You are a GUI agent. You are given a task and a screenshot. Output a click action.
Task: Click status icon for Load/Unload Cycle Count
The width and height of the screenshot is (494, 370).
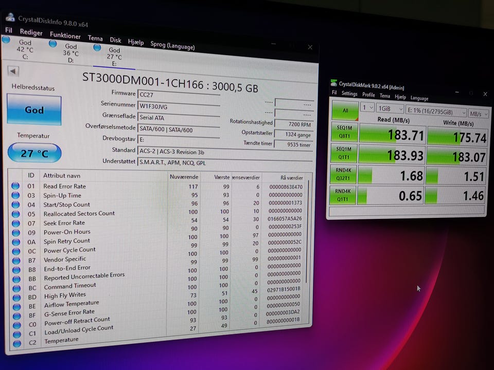pyautogui.click(x=17, y=334)
